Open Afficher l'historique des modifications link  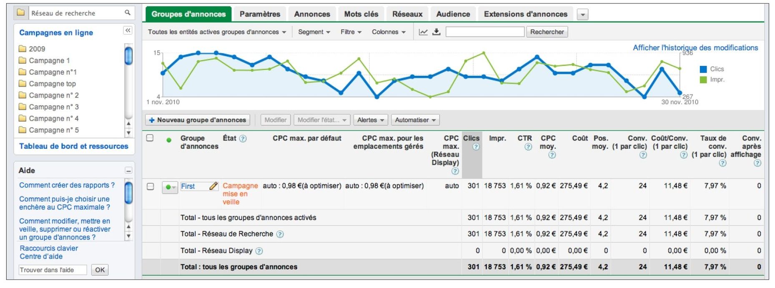click(x=695, y=47)
